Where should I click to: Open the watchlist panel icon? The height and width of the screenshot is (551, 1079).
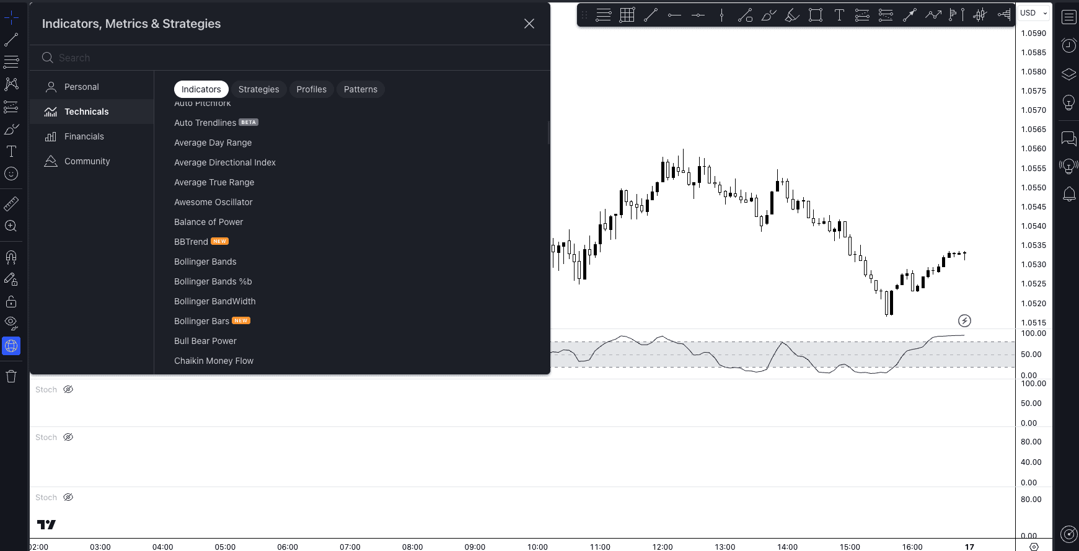pos(1068,17)
